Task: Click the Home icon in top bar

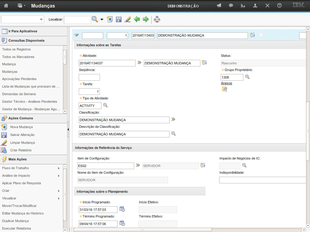Action: pos(6,6)
